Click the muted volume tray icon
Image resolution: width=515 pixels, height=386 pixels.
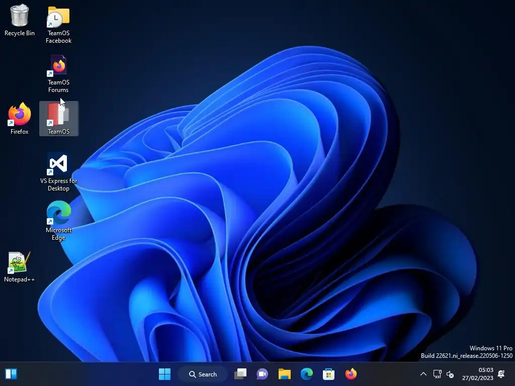point(450,374)
